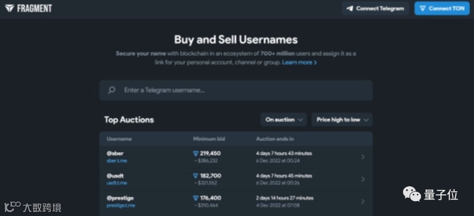Open the @prestige auction row

point(236,202)
